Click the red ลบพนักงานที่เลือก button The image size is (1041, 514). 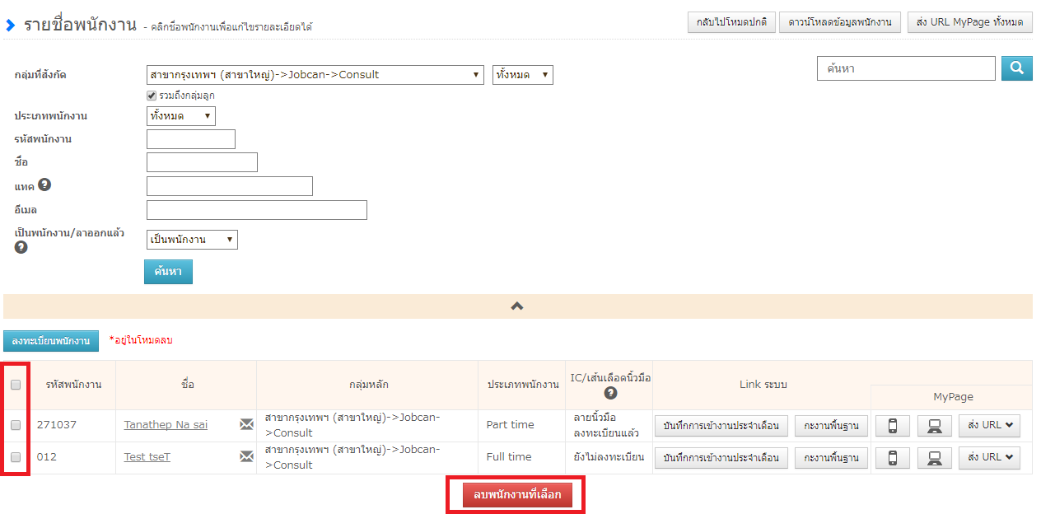(x=516, y=494)
